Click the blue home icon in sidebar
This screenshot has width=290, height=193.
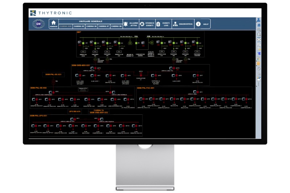(x=259, y=25)
